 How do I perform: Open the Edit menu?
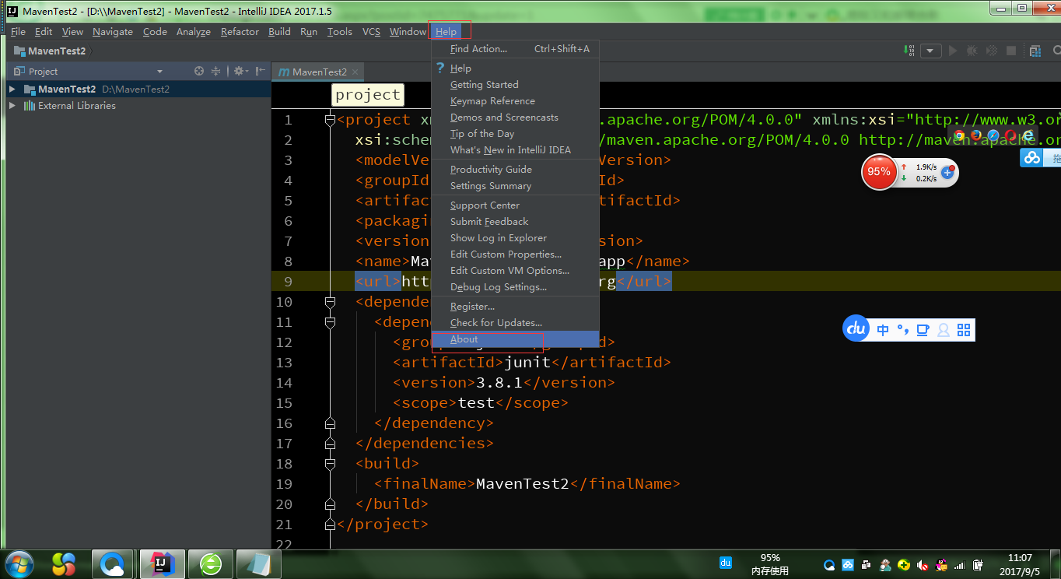[44, 32]
